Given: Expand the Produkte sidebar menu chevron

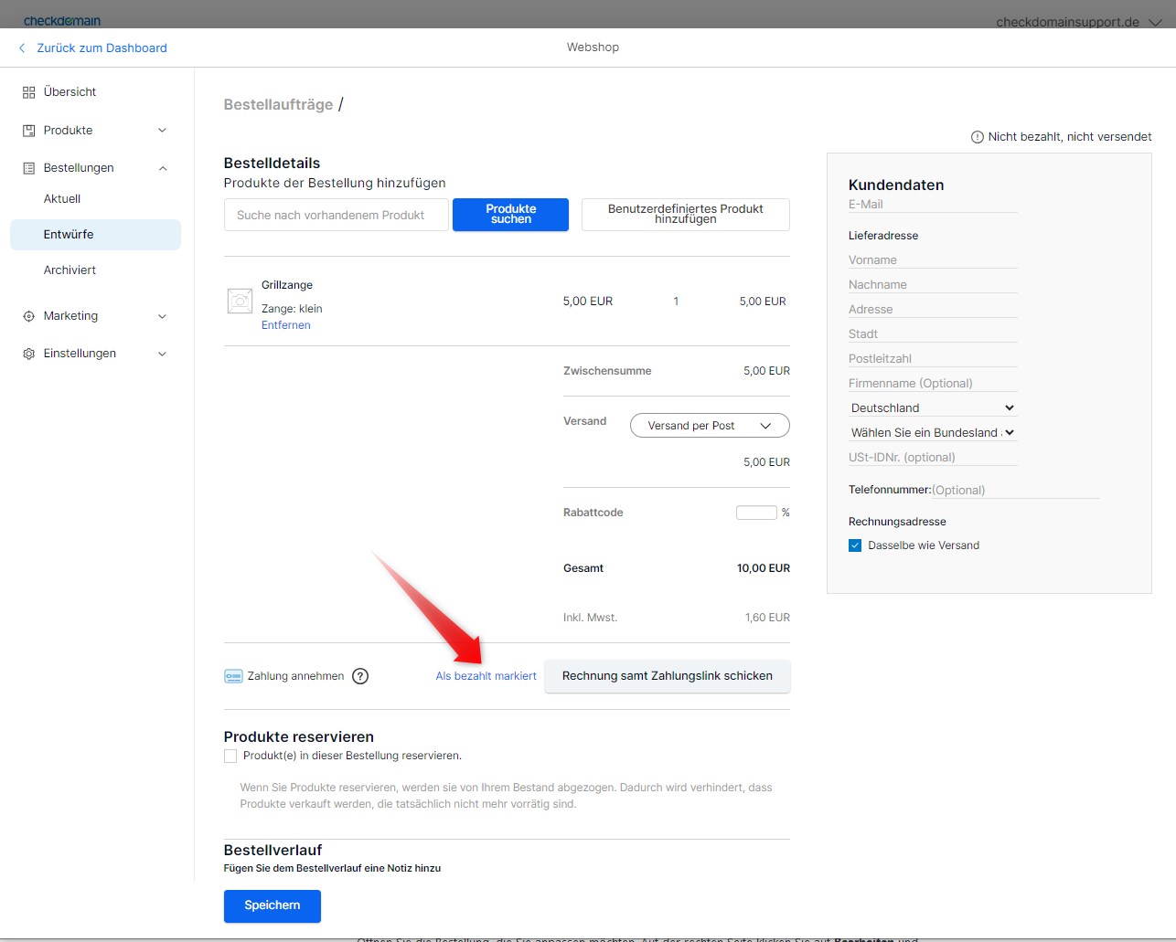Looking at the screenshot, I should pyautogui.click(x=162, y=131).
